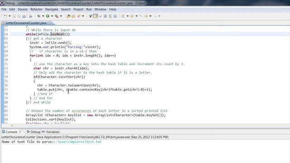Viewport: 290px width, 163px height.
Task: Open the Navigate menu
Action: pos(52,9)
